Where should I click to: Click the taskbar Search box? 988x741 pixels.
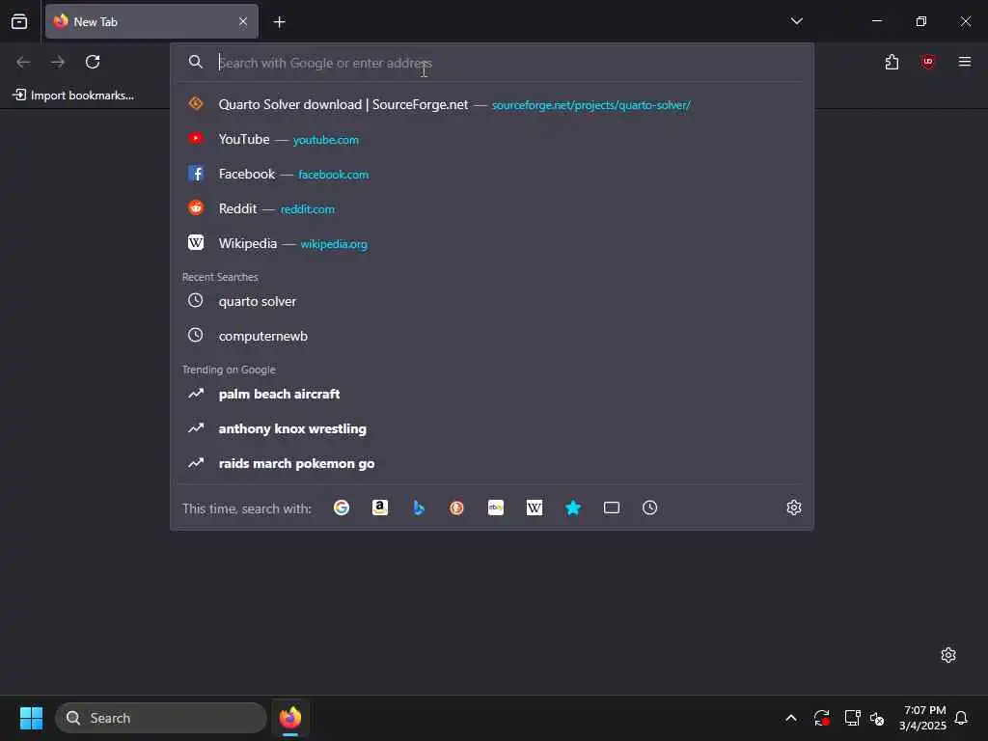(161, 718)
